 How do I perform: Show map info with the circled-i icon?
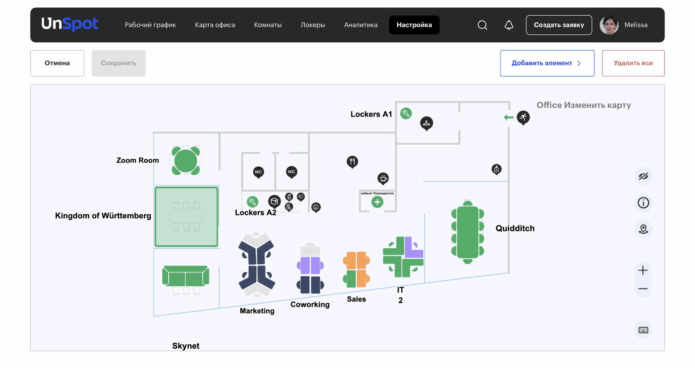[x=643, y=202]
